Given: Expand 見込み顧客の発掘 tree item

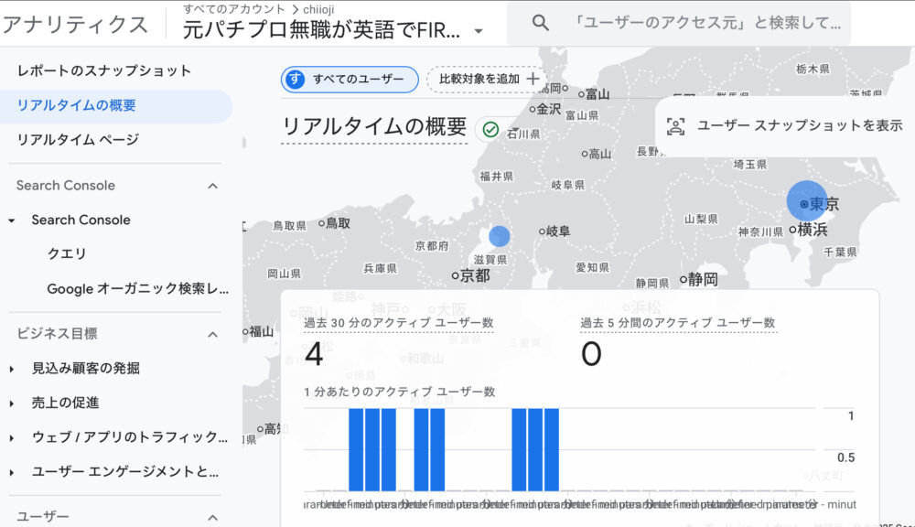Looking at the screenshot, I should pos(12,368).
